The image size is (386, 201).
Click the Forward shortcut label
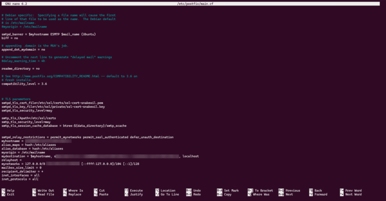[x=321, y=194]
